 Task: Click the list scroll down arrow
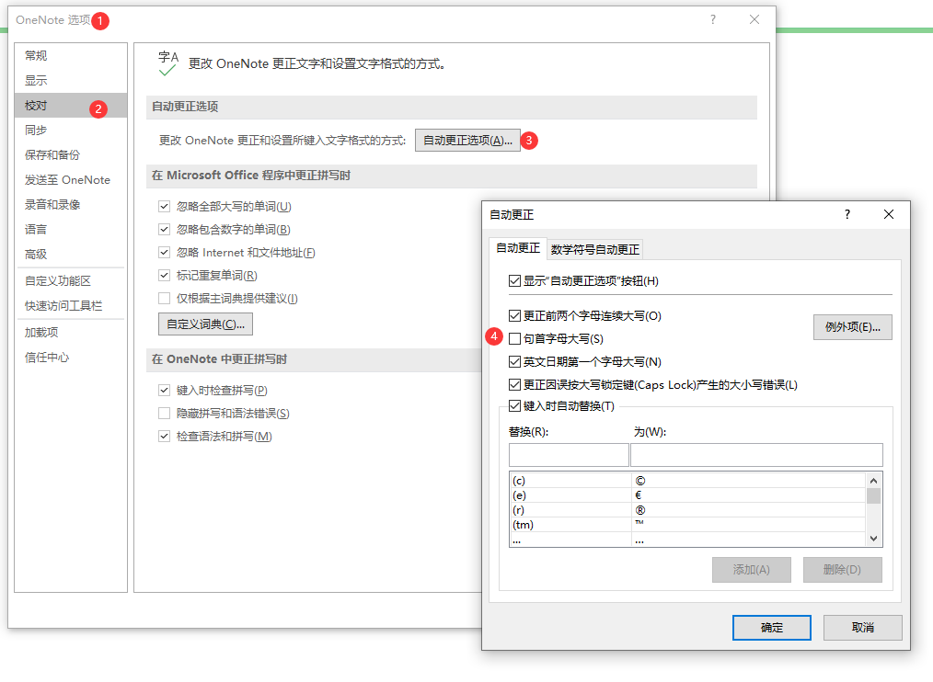coord(873,538)
